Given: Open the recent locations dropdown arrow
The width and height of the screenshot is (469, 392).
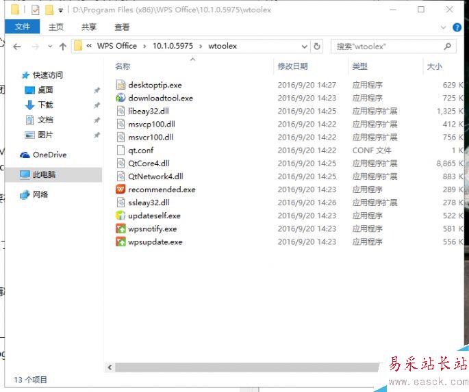Looking at the screenshot, I should pos(50,47).
